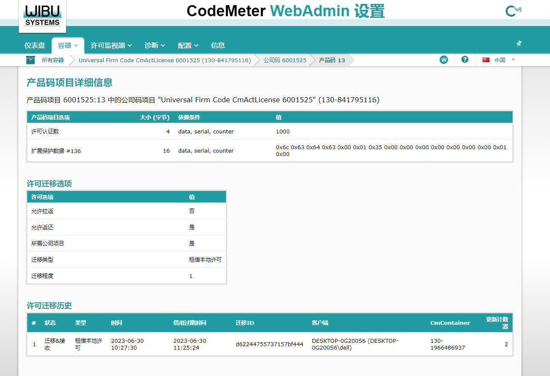
Task: Click the 更新计数器 column header
Action: pos(497,323)
